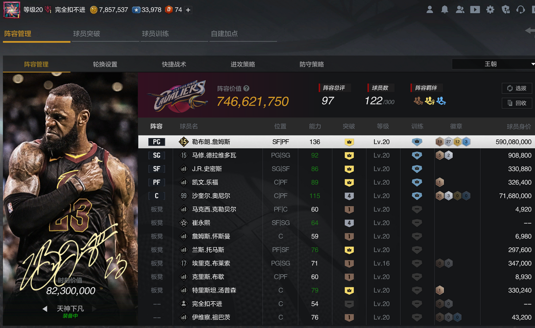Open the 轮换设置 sub-tab

pyautogui.click(x=105, y=64)
